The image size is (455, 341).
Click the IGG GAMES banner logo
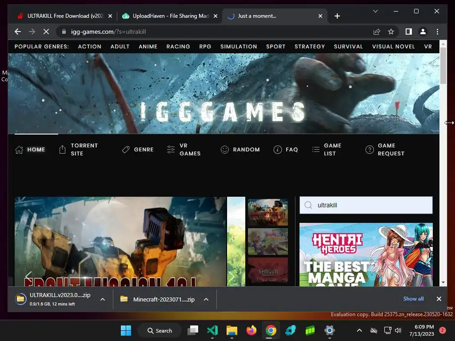(223, 111)
